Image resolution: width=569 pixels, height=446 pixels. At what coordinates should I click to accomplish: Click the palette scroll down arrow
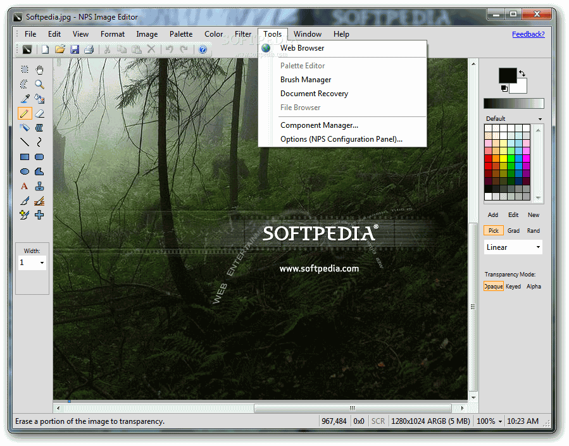pos(538,198)
